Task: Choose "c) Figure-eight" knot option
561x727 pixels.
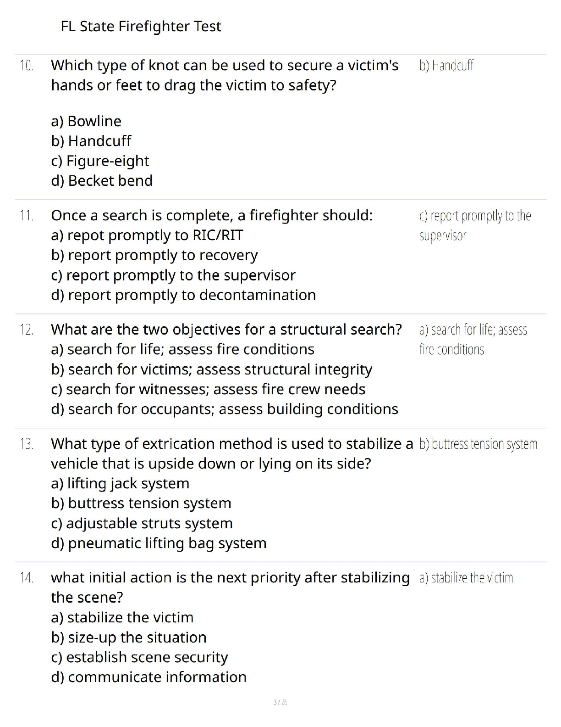Action: pyautogui.click(x=100, y=161)
